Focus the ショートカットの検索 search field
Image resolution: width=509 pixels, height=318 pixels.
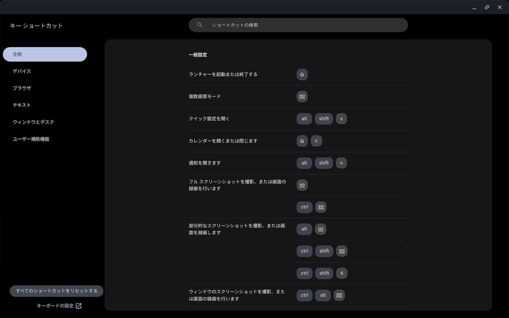(298, 25)
